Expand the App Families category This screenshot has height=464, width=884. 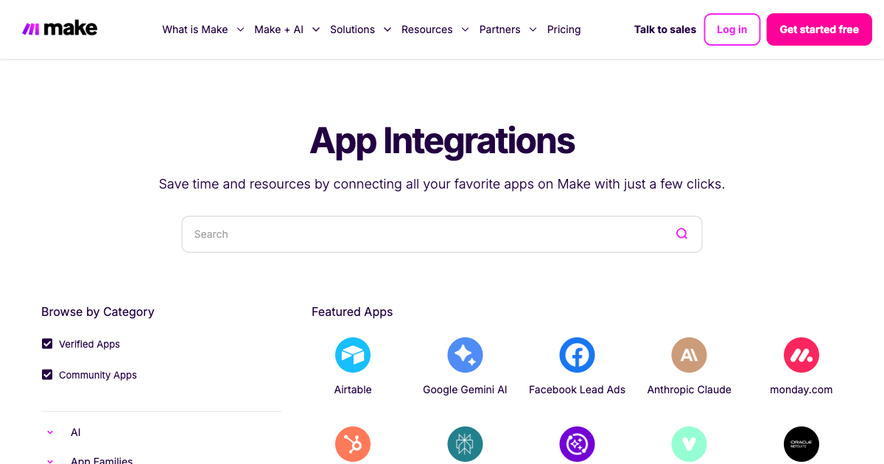coord(50,460)
